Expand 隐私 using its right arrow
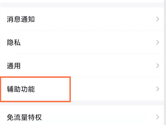 click(158, 42)
